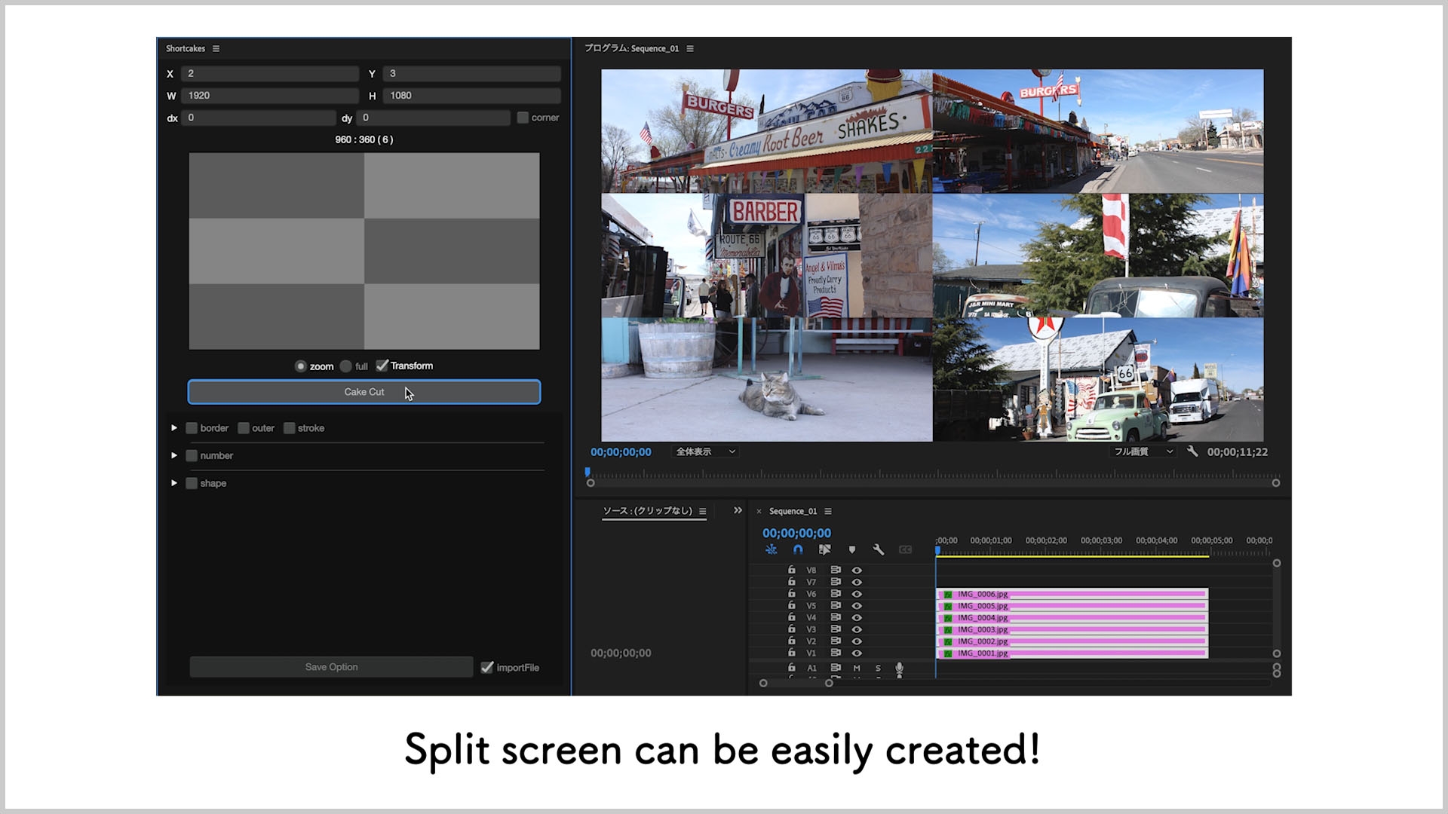The height and width of the screenshot is (814, 1448).
Task: Add a marker using the marker icon
Action: [x=852, y=549]
